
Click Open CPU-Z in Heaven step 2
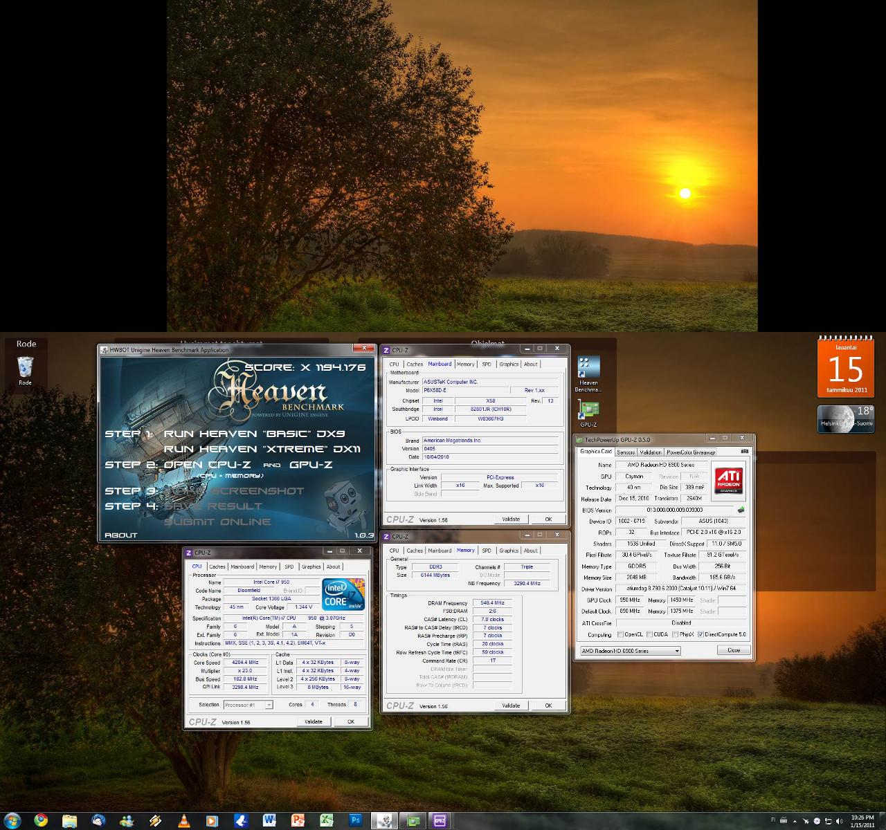208,465
